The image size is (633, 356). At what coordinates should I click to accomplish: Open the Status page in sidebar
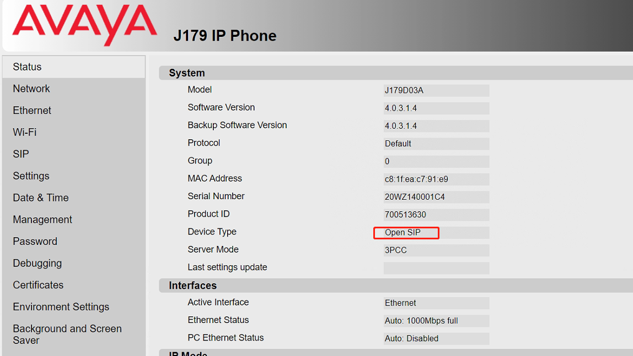(x=74, y=67)
